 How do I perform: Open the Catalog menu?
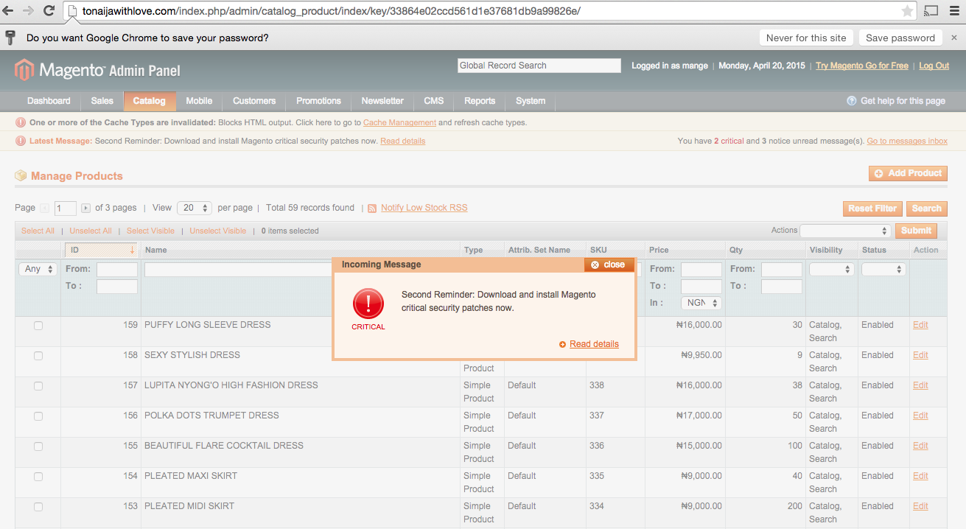(x=150, y=101)
